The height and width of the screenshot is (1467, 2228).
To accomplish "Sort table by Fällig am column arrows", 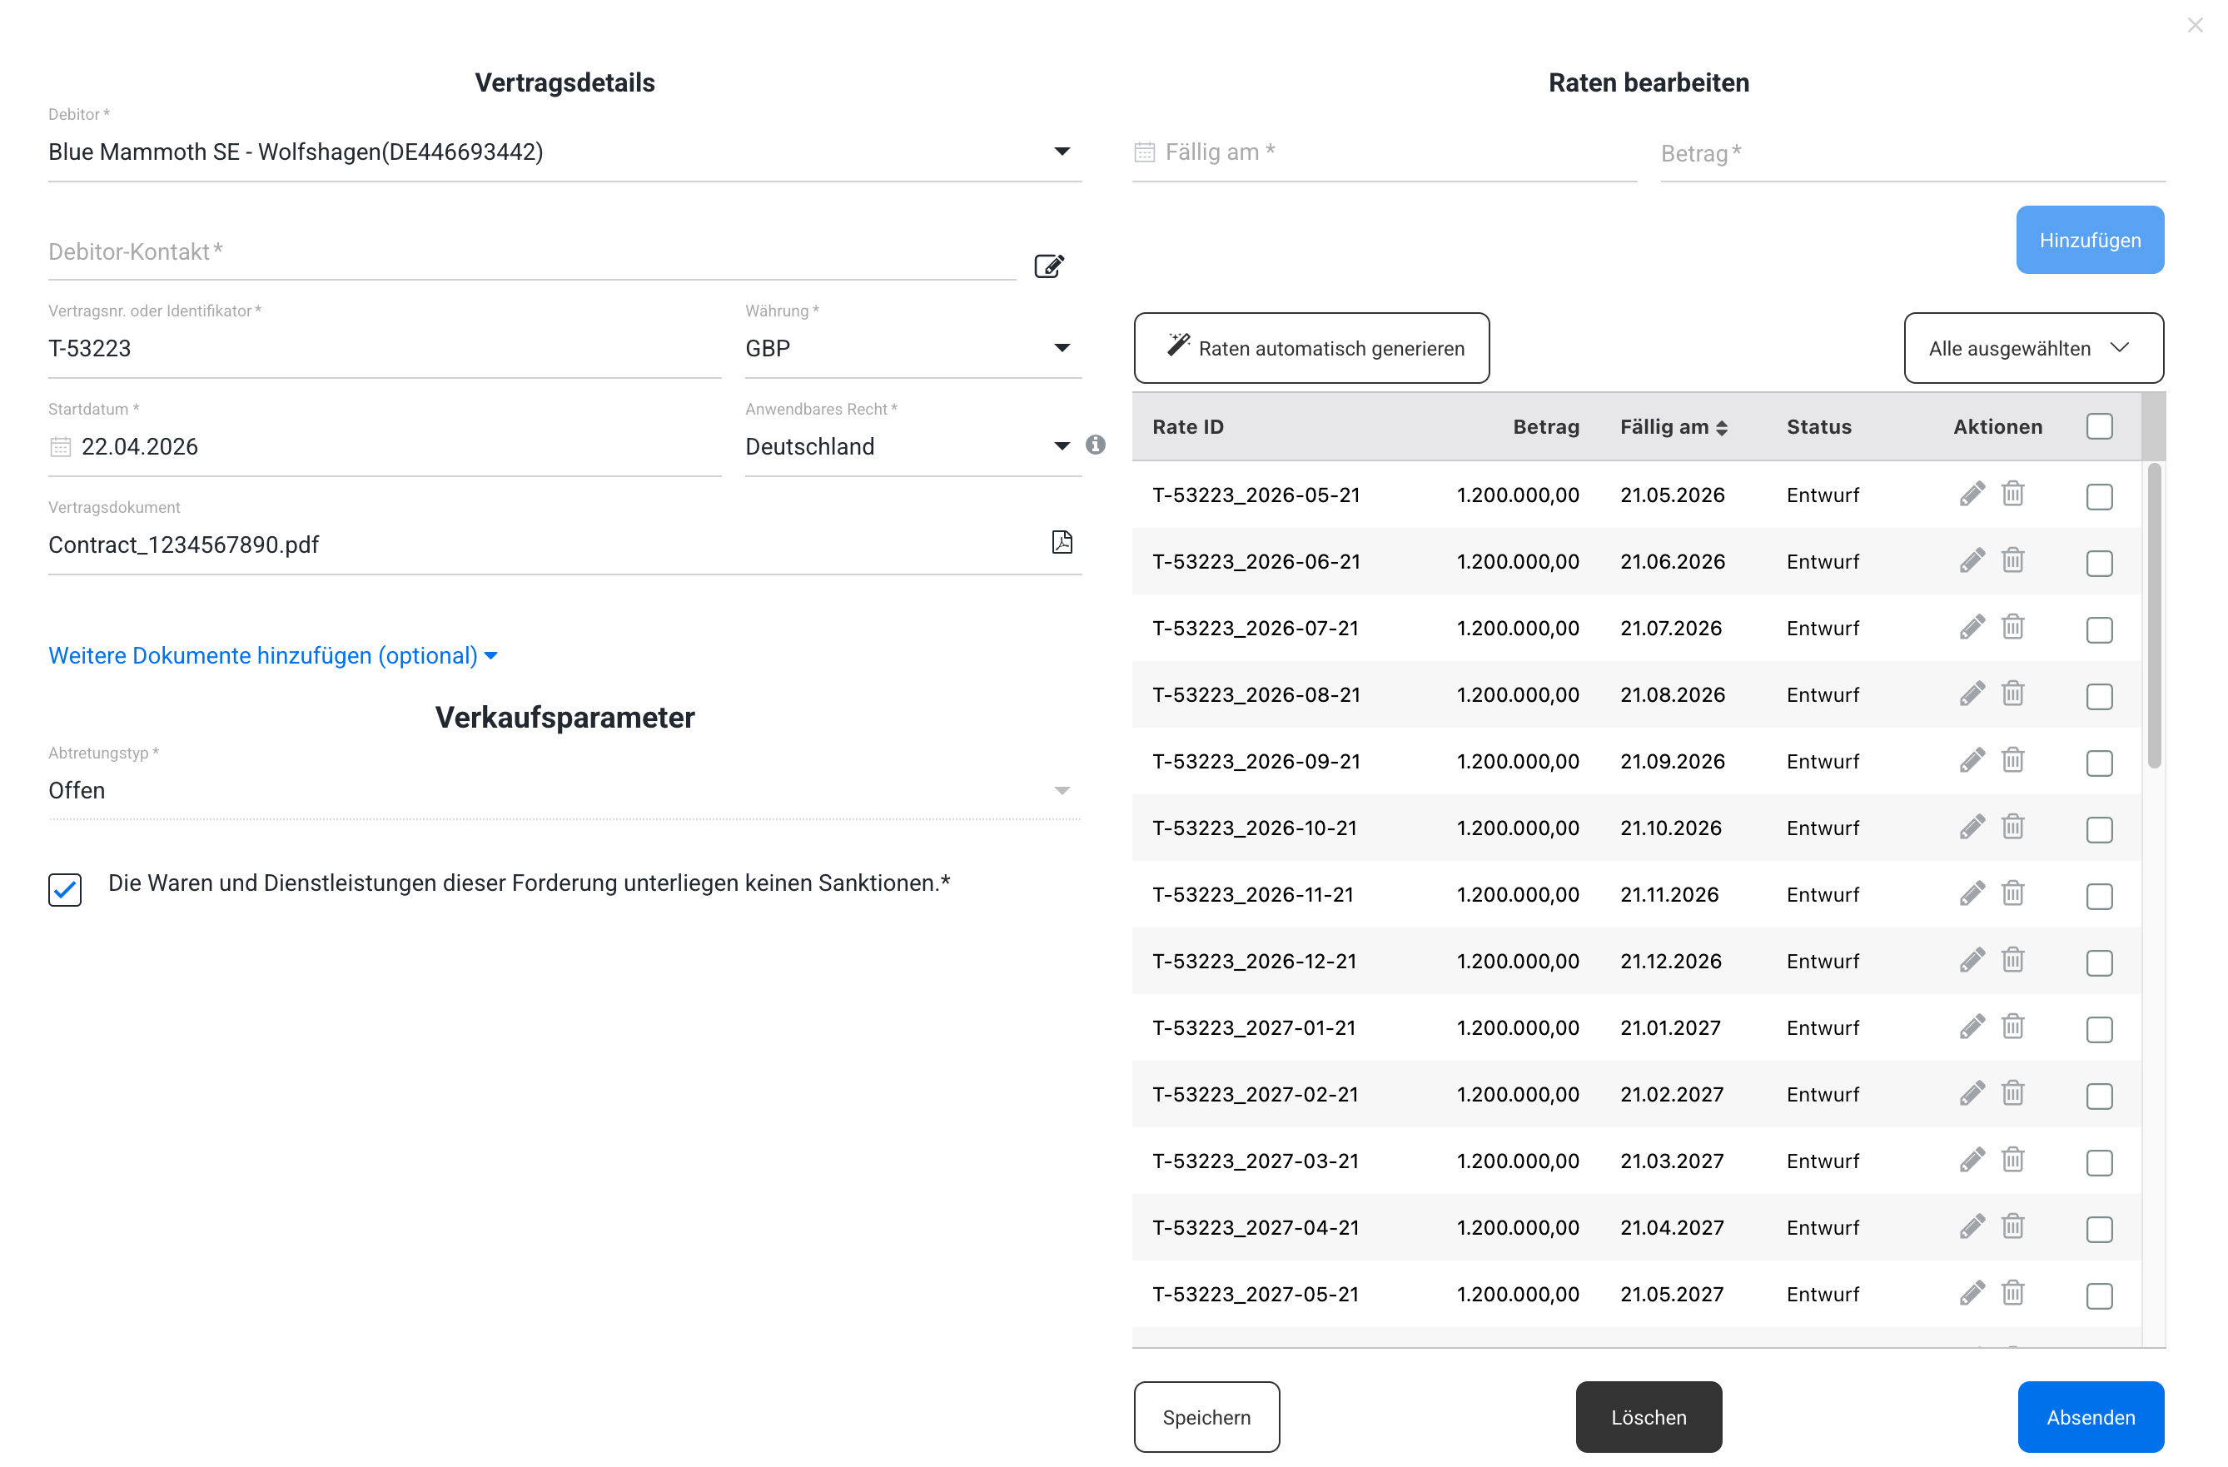I will click(1721, 427).
